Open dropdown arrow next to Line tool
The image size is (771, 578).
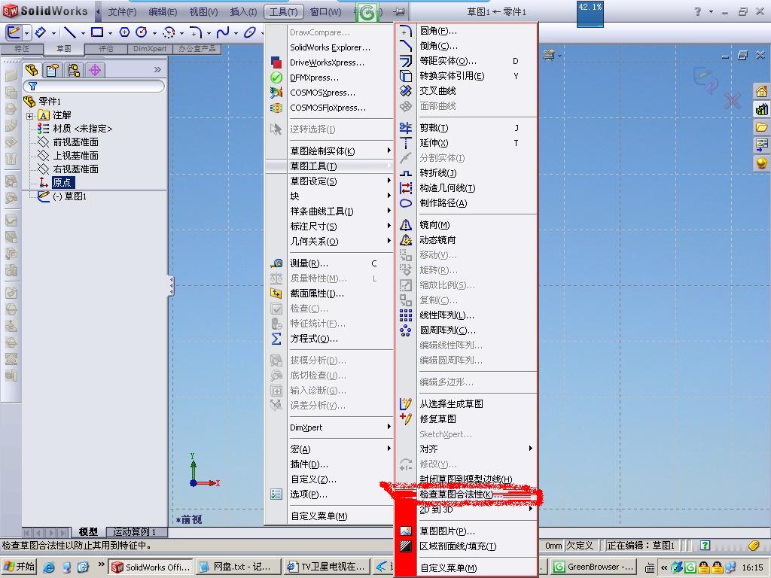click(83, 33)
